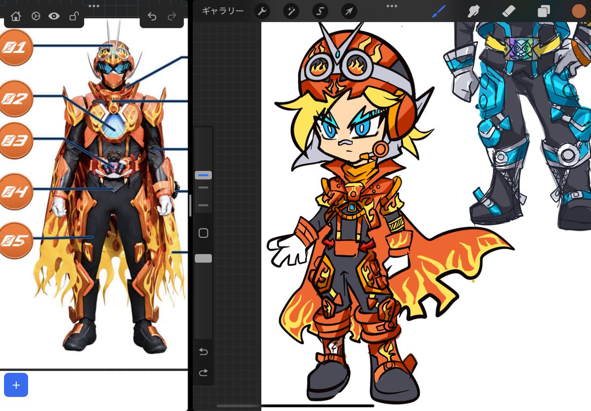Toggle the eye visibility icon in reference app
This screenshot has width=591, height=411.
(54, 16)
